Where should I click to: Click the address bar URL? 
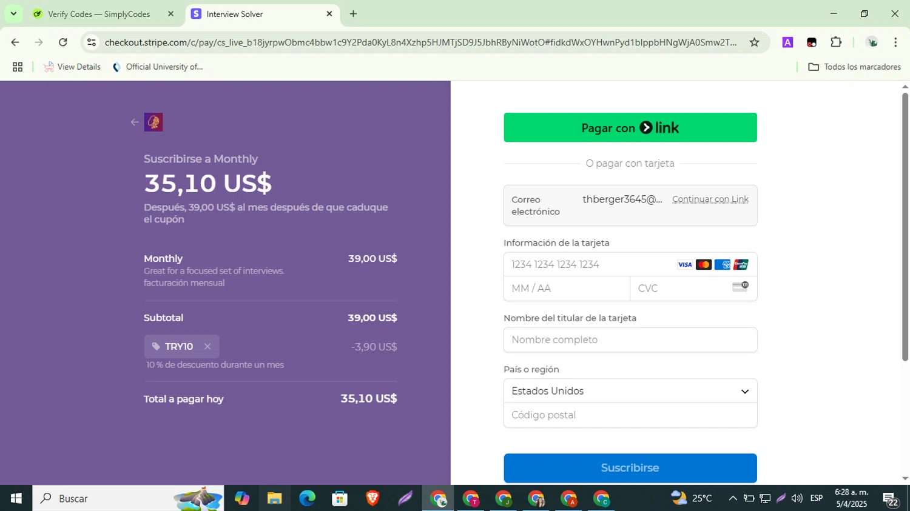tap(420, 42)
